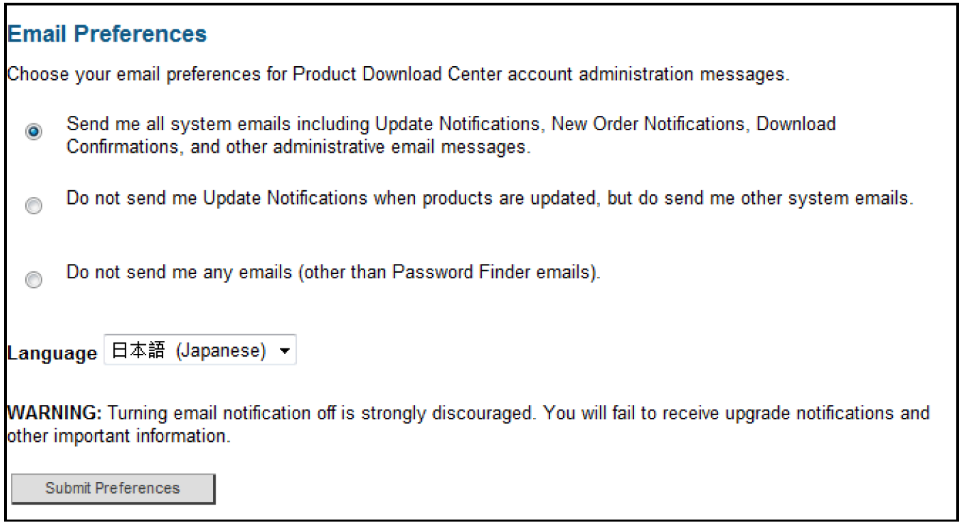Image resolution: width=959 pixels, height=525 pixels.
Task: Select 'Do not send me Update Notifications' radio button
Action: tap(33, 206)
